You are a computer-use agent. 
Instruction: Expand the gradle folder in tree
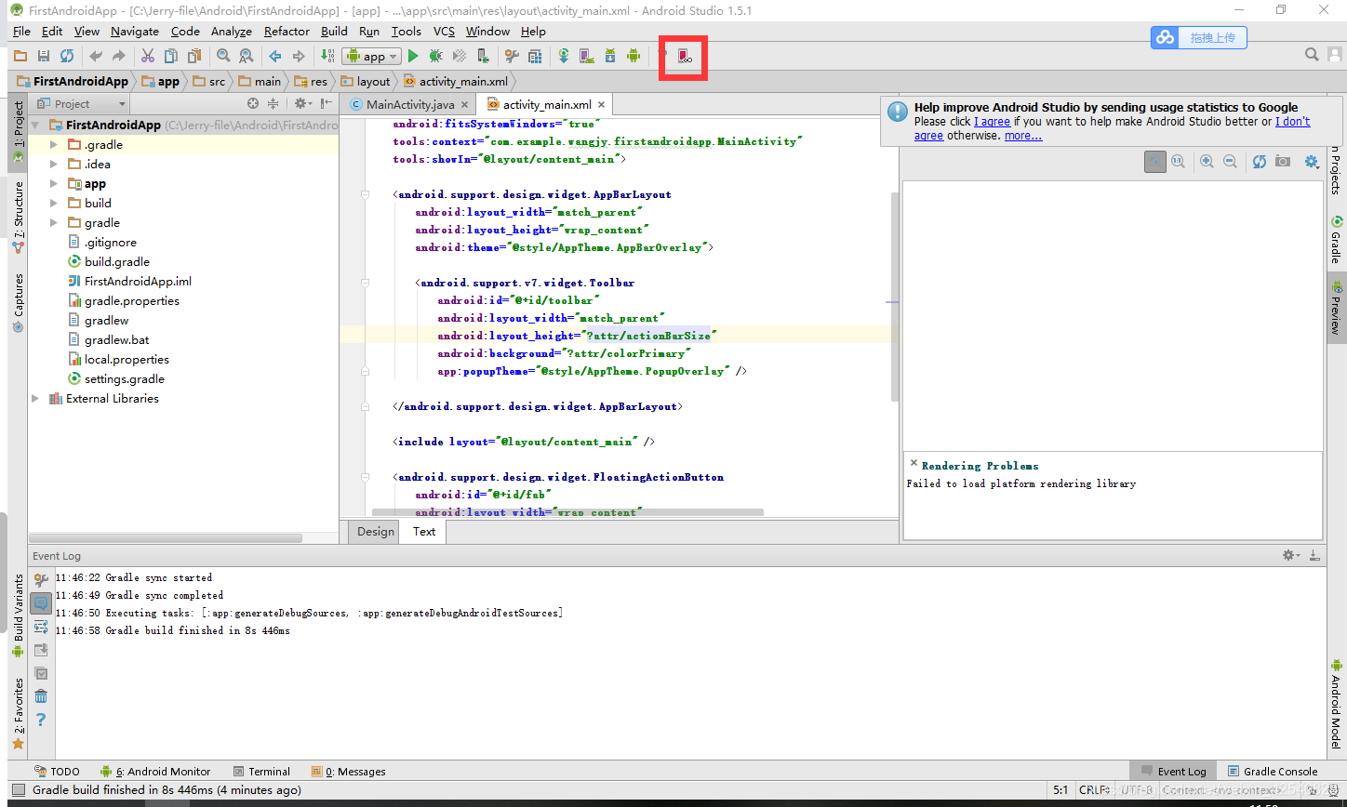[54, 223]
